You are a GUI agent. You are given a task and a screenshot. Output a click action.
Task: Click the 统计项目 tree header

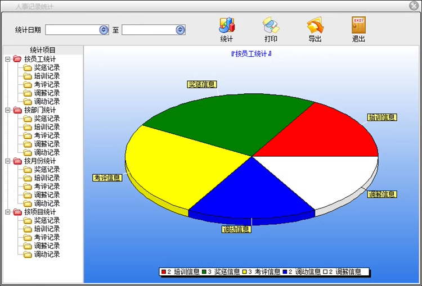coord(43,50)
